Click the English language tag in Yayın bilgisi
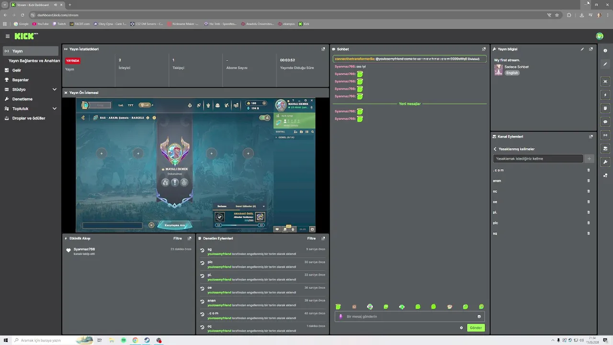 tap(512, 73)
